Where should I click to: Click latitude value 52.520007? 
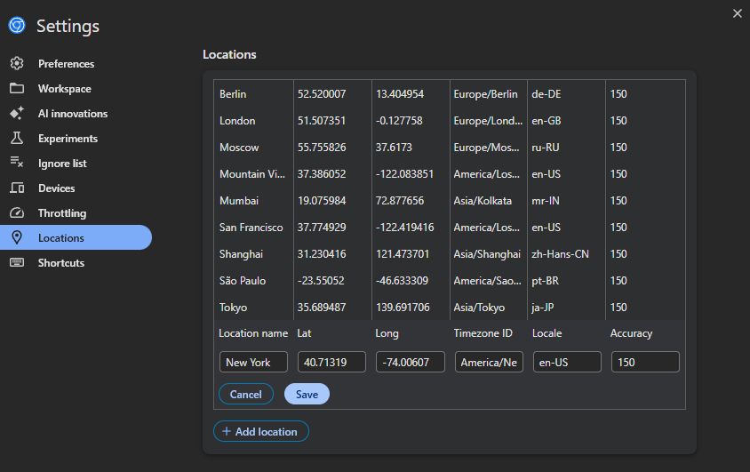[x=322, y=93]
